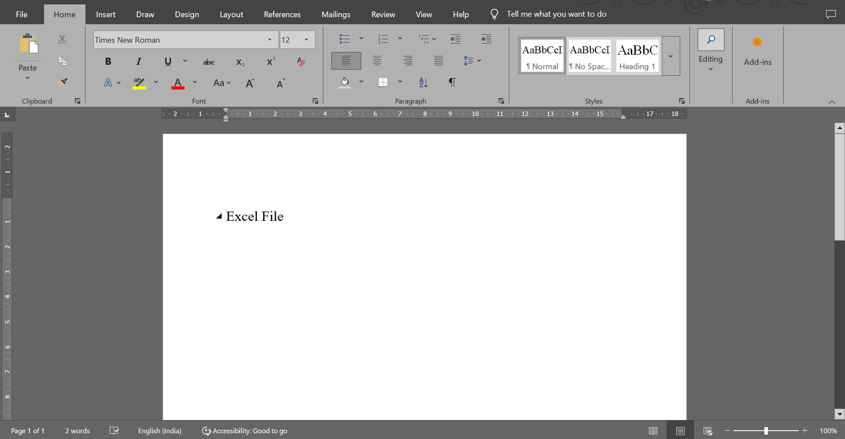This screenshot has width=845, height=439.
Task: Open the Review ribbon tab
Action: [x=382, y=14]
